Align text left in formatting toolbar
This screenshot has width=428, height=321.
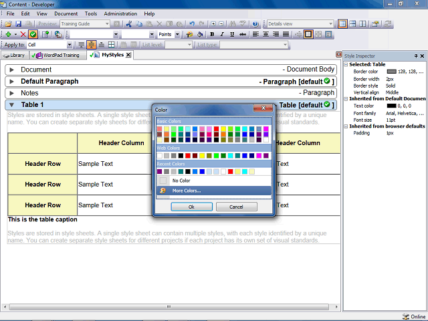(x=255, y=34)
